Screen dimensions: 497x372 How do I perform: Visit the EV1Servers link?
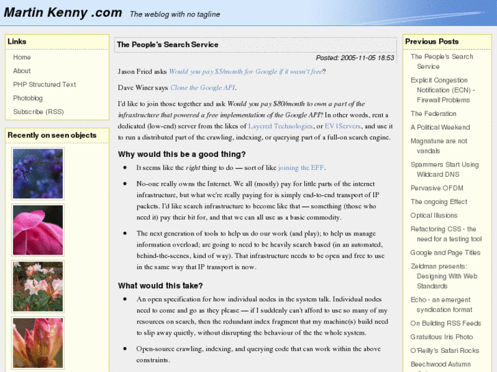click(x=342, y=126)
